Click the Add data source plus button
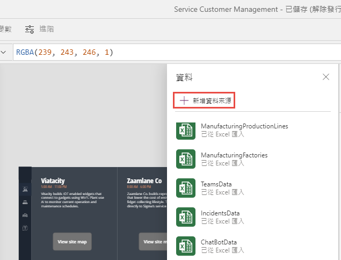Screen dimensions: 341x260 click(184, 100)
